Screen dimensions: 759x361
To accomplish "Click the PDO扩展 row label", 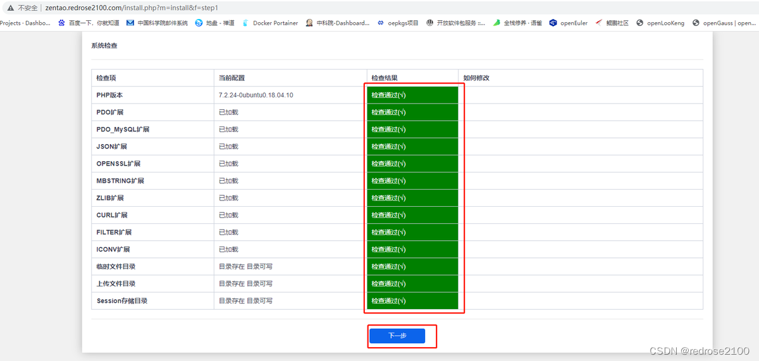I will tap(109, 112).
